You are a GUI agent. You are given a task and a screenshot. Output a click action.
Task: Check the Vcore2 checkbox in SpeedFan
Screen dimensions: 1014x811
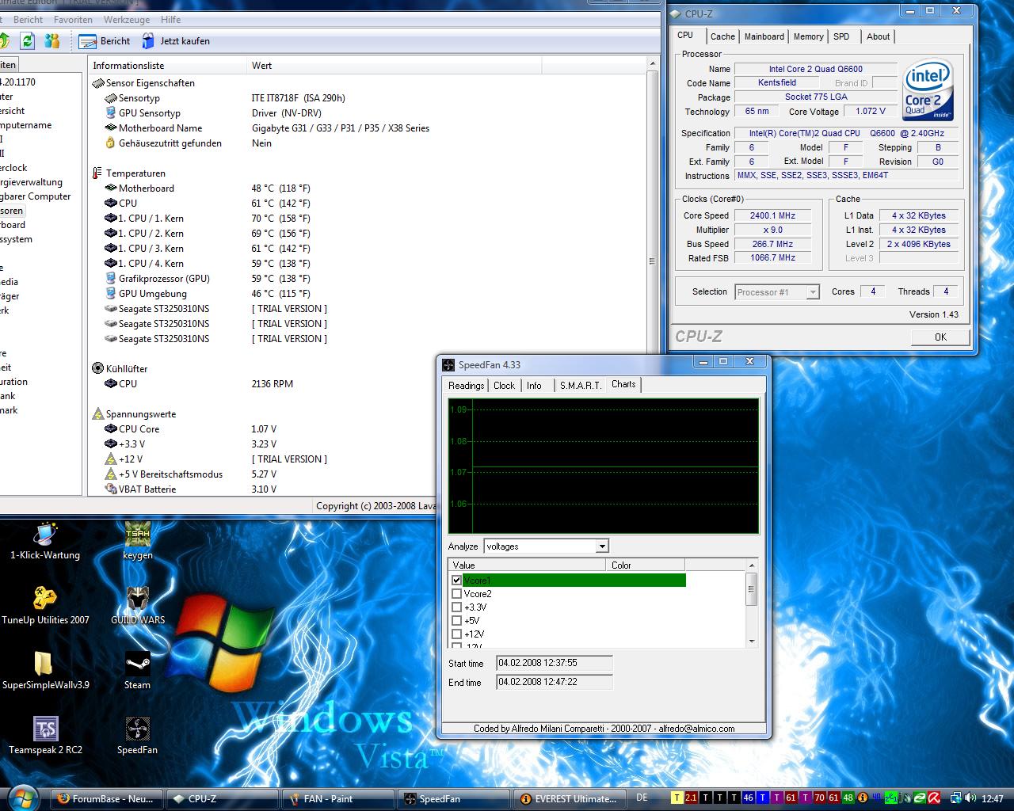[x=456, y=594]
